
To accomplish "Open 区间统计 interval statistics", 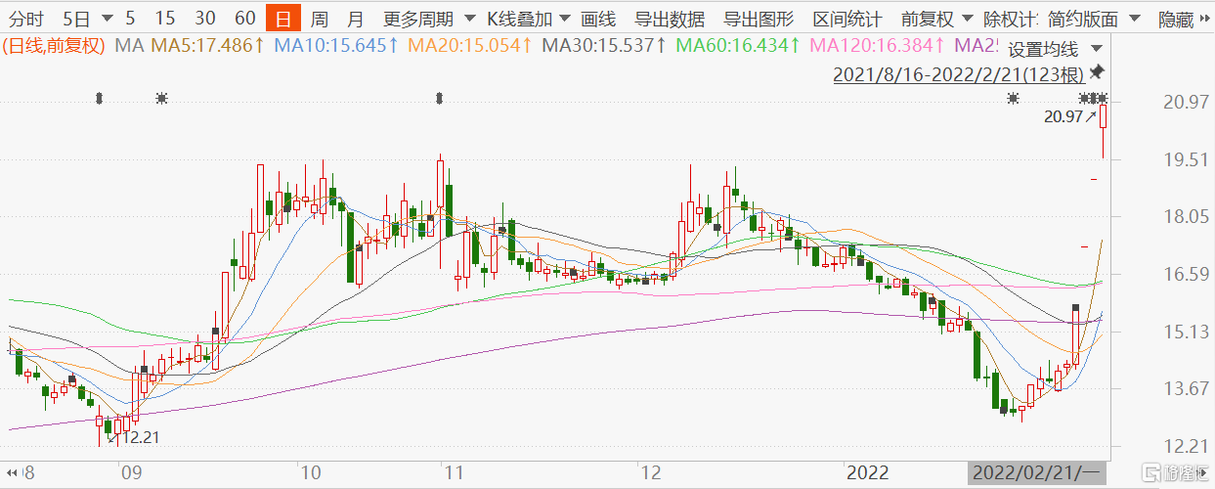I will point(847,19).
